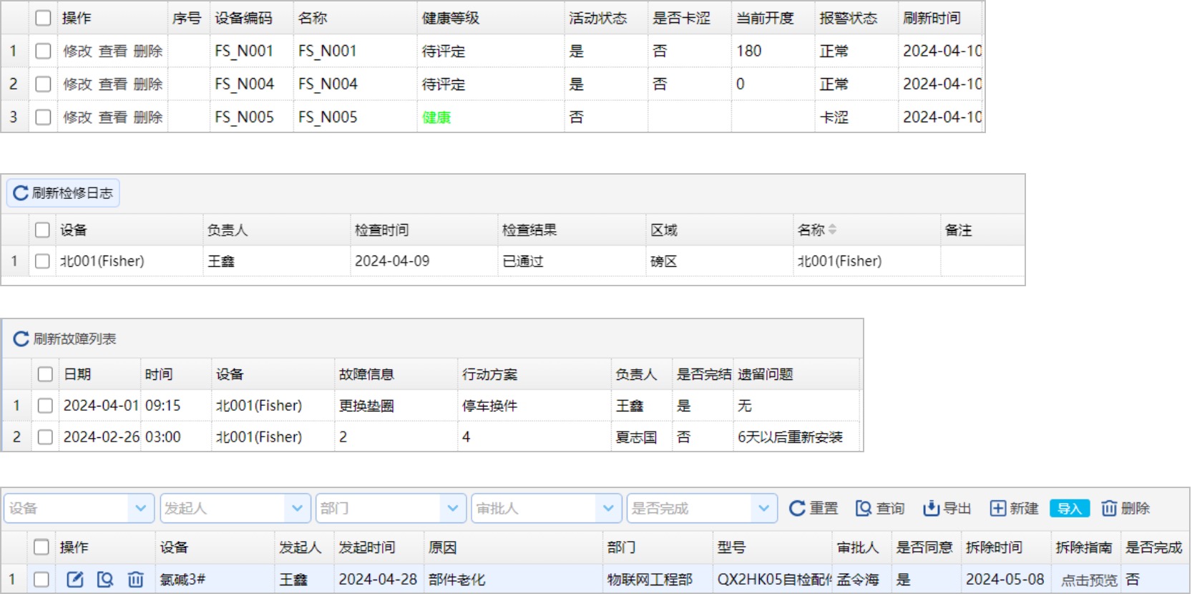Click the 刷新检修日志 refresh button
1192x594 pixels.
coord(63,193)
